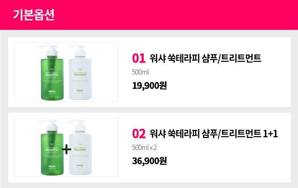Click TREATMENT label on second white bottle
This screenshot has width=298, height=188.
tap(80, 150)
